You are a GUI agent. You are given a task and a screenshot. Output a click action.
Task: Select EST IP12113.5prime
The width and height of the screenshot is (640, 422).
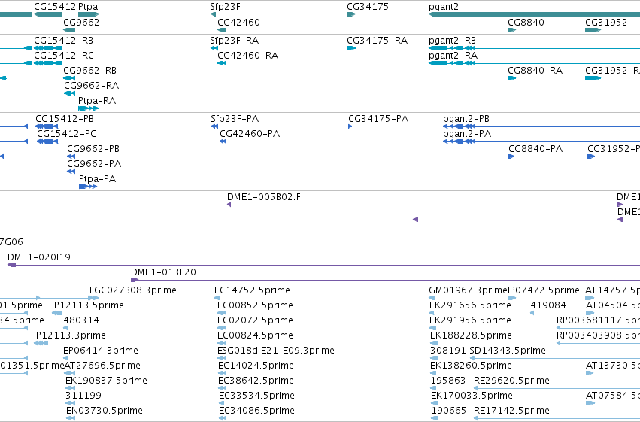tap(56, 313)
